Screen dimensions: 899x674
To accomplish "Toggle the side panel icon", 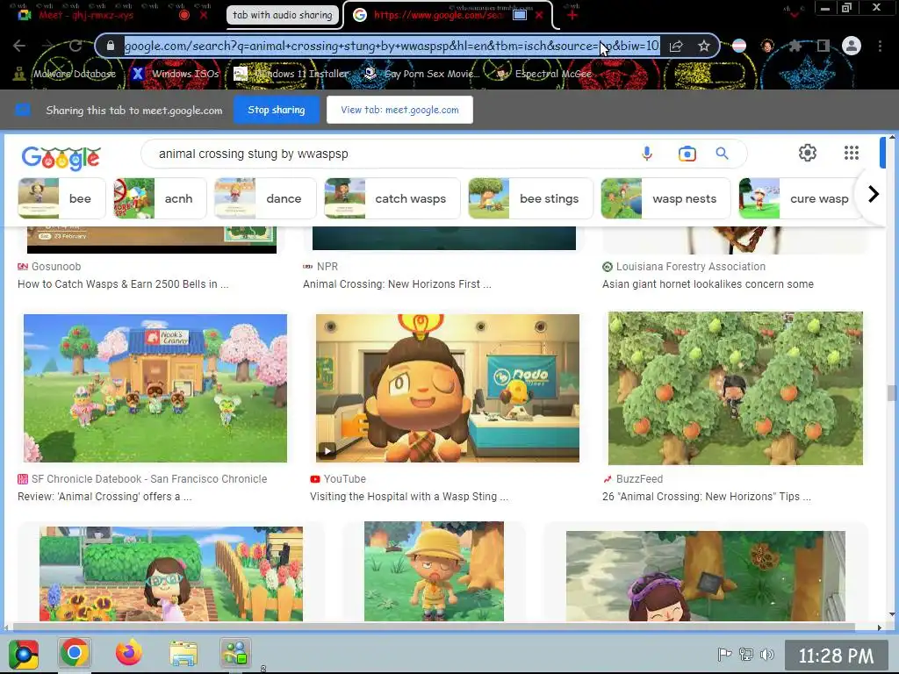I will 823,46.
